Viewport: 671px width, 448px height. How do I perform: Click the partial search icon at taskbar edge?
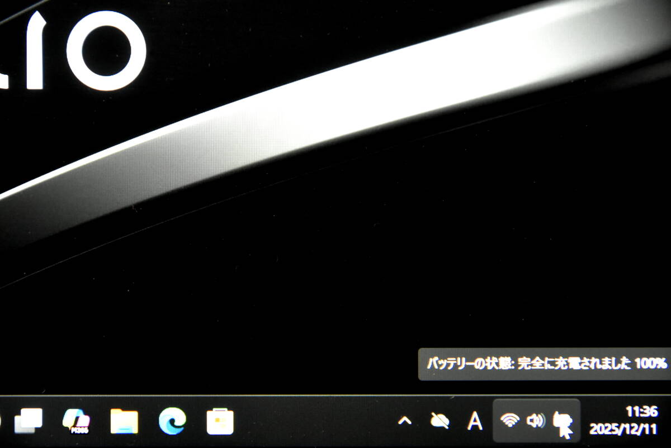coord(1,421)
